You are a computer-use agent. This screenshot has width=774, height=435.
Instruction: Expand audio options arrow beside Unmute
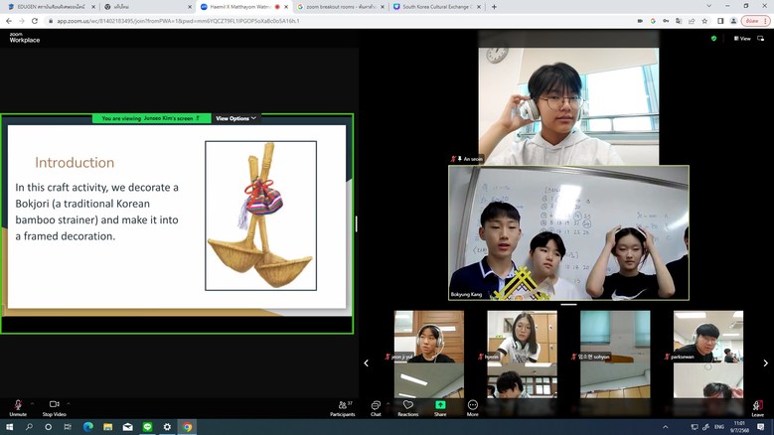[x=33, y=403]
